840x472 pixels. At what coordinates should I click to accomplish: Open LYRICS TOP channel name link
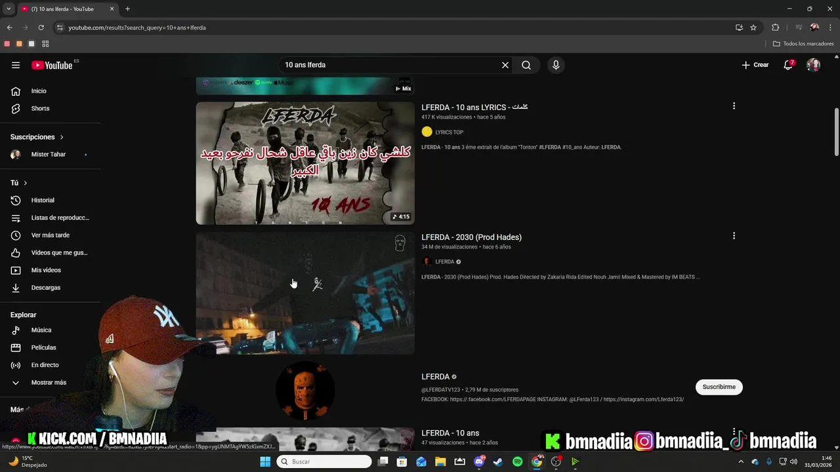pyautogui.click(x=449, y=132)
